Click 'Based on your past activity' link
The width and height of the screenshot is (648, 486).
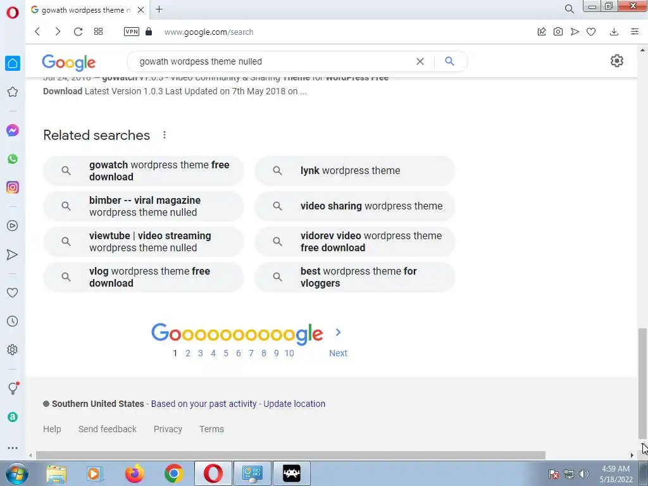[204, 404]
